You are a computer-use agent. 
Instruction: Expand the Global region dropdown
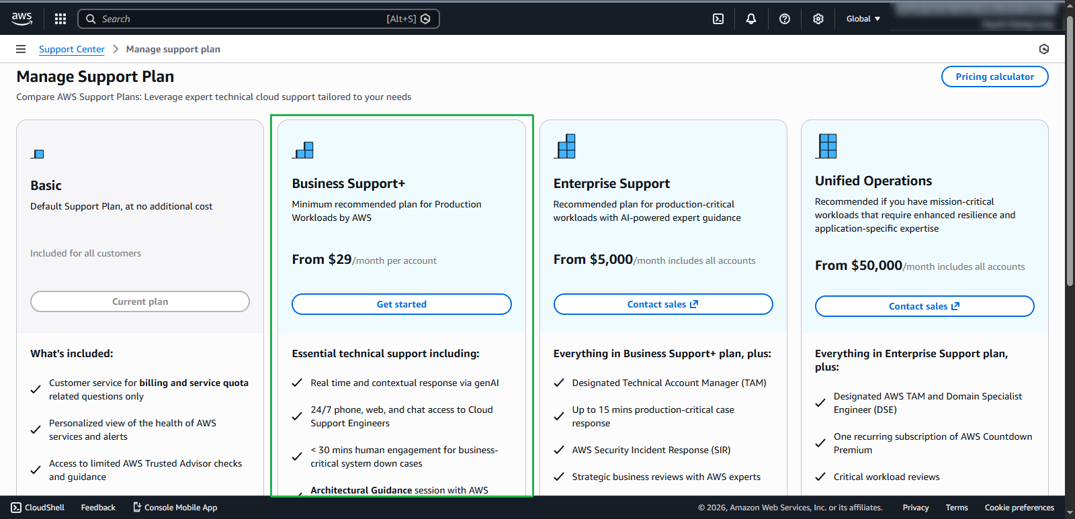point(863,19)
